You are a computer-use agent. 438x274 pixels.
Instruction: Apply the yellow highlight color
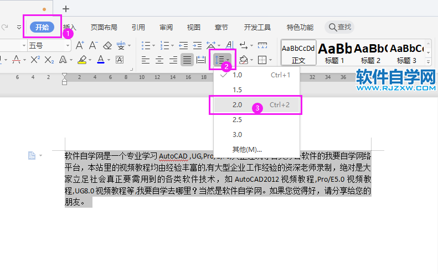click(82, 60)
